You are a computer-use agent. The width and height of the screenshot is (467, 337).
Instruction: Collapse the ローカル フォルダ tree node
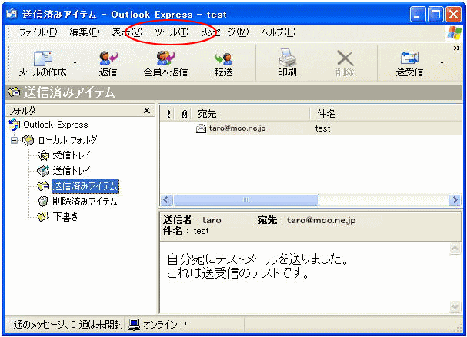(14, 140)
